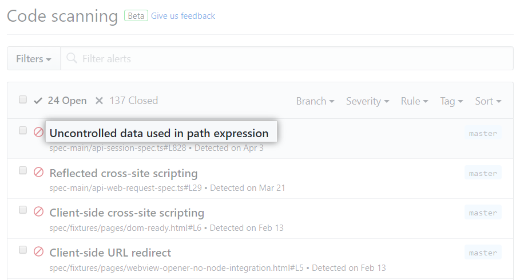Switch to the 24 Open alerts
Image resolution: width=516 pixels, height=280 pixels.
(x=67, y=101)
